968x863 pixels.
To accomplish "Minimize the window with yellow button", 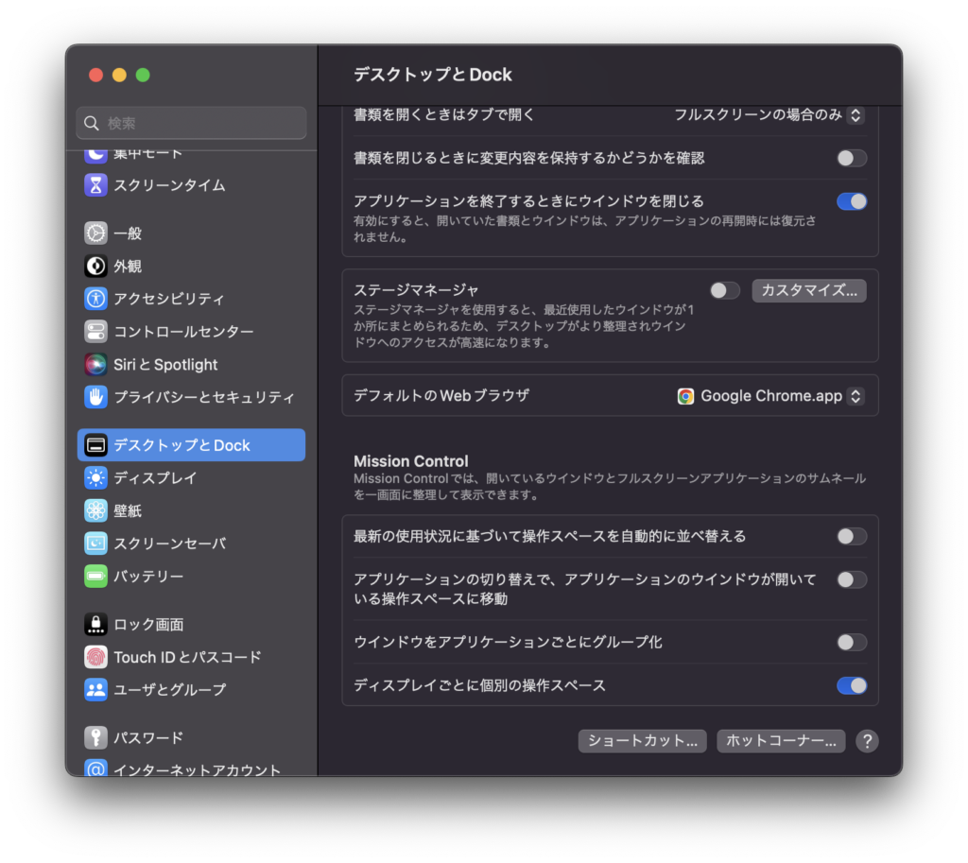I will (119, 75).
